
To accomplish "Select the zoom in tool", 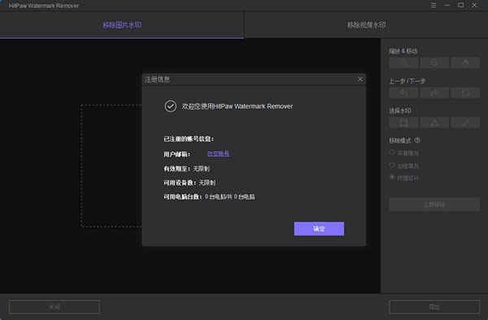I will [x=403, y=63].
